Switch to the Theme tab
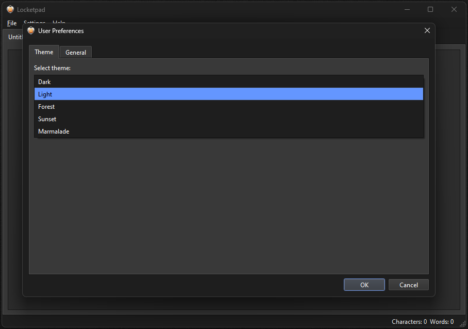The height and width of the screenshot is (329, 468). tap(44, 52)
